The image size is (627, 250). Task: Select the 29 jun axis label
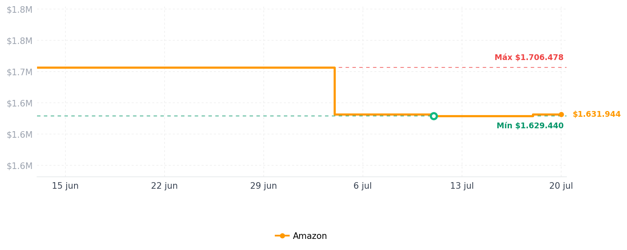point(263,186)
